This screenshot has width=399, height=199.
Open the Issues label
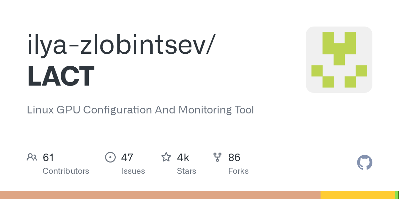(x=133, y=171)
